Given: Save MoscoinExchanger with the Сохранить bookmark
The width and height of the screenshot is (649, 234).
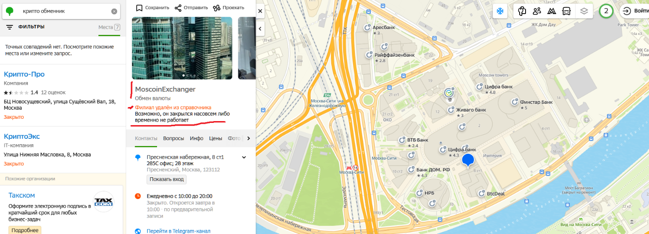Looking at the screenshot, I should click(152, 8).
